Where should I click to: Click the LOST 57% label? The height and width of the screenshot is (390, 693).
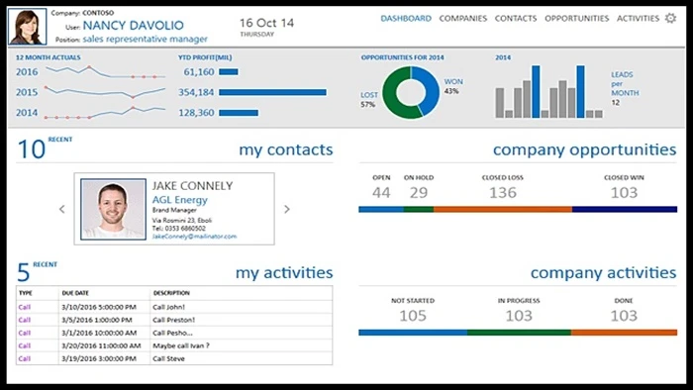369,99
